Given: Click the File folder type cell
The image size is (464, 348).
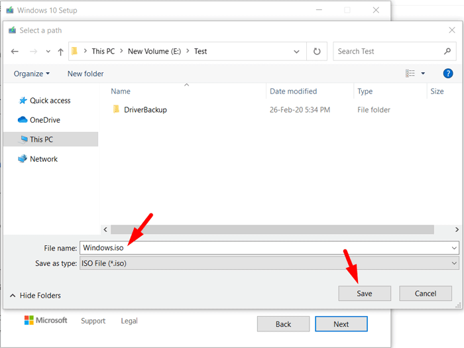Looking at the screenshot, I should click(374, 110).
